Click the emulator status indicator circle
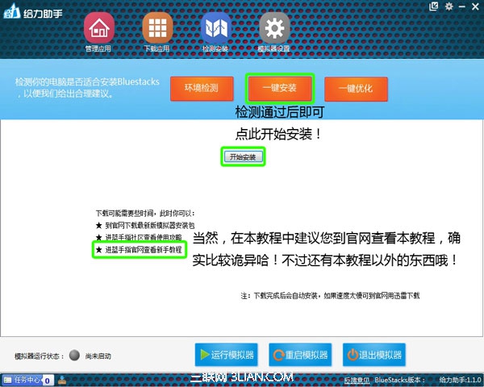Viewport: 484px width, 387px height. pyautogui.click(x=74, y=356)
